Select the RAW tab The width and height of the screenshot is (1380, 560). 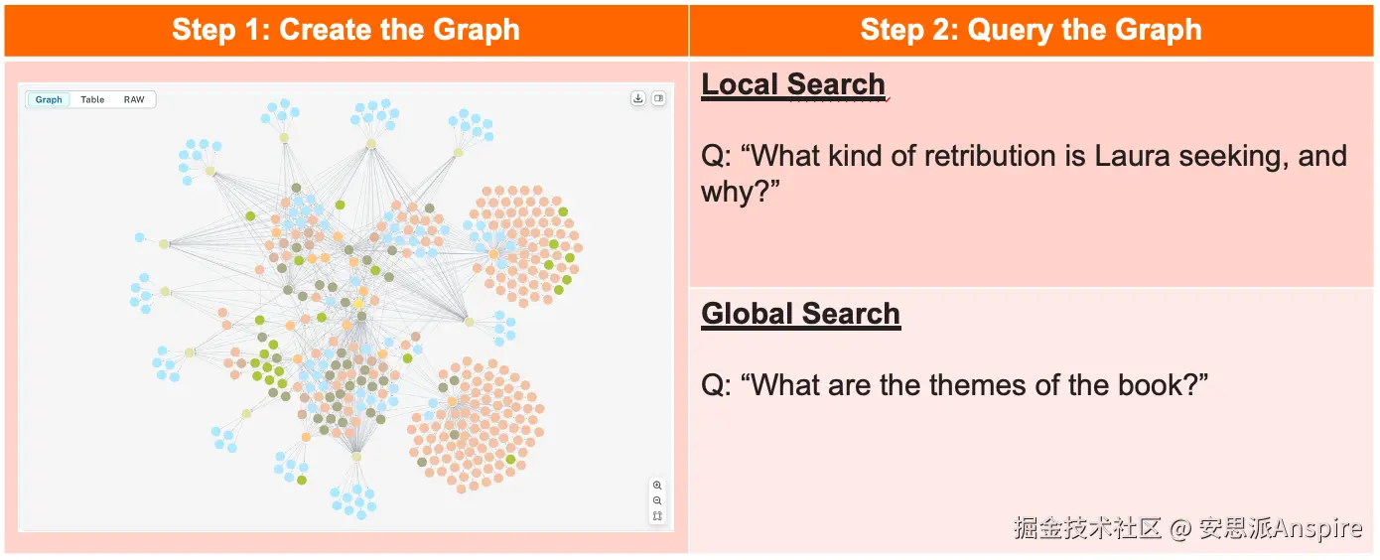point(134,99)
